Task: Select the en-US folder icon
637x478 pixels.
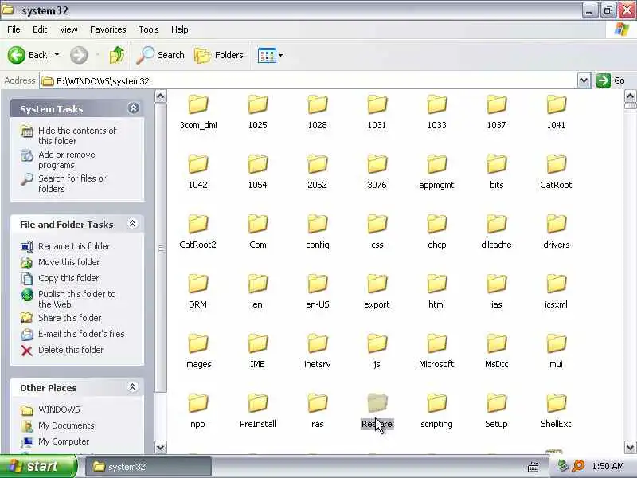Action: [318, 284]
